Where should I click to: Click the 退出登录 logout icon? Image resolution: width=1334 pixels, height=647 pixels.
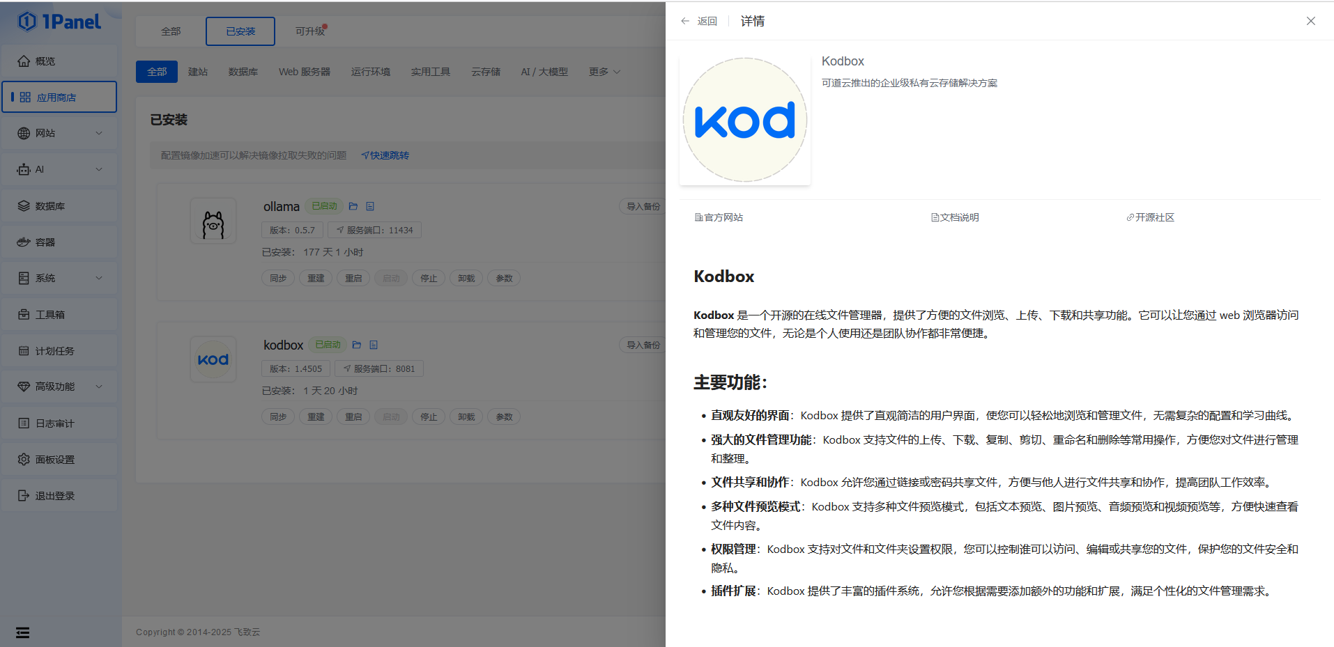tap(24, 496)
